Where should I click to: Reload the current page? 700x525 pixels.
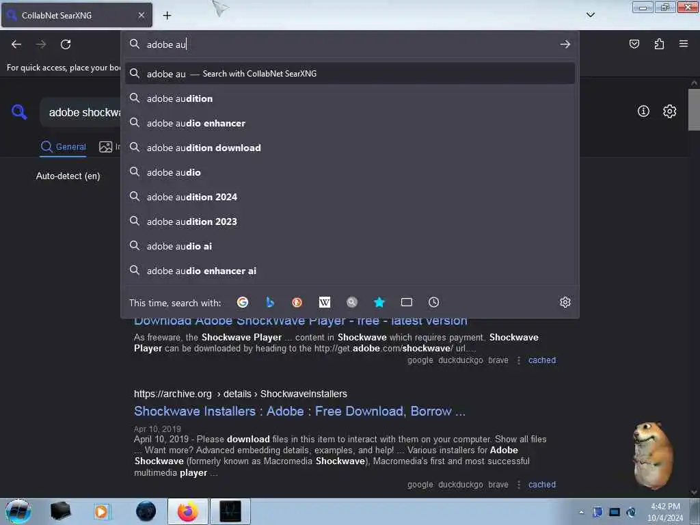[x=66, y=44]
